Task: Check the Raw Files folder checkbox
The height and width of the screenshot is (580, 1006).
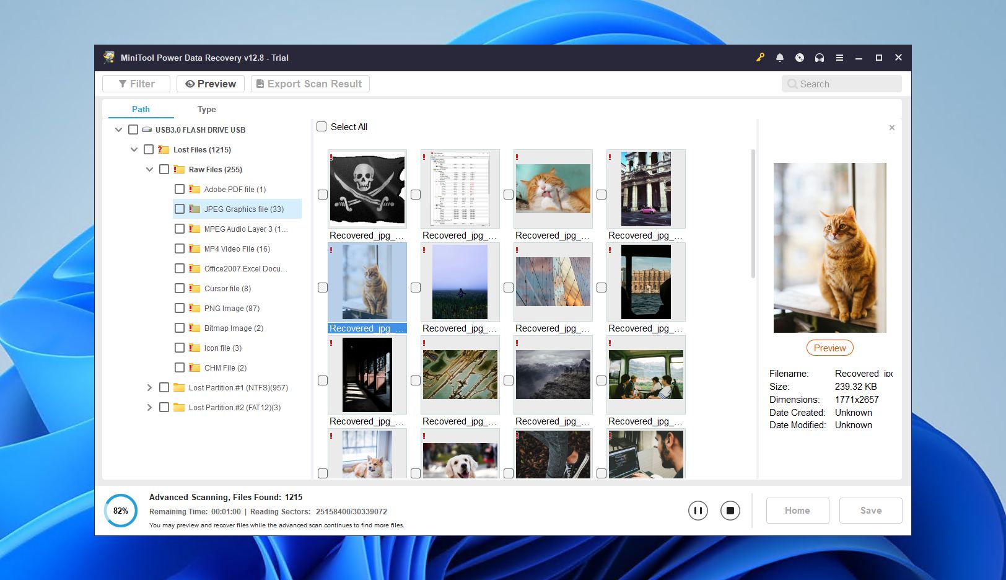Action: click(164, 169)
